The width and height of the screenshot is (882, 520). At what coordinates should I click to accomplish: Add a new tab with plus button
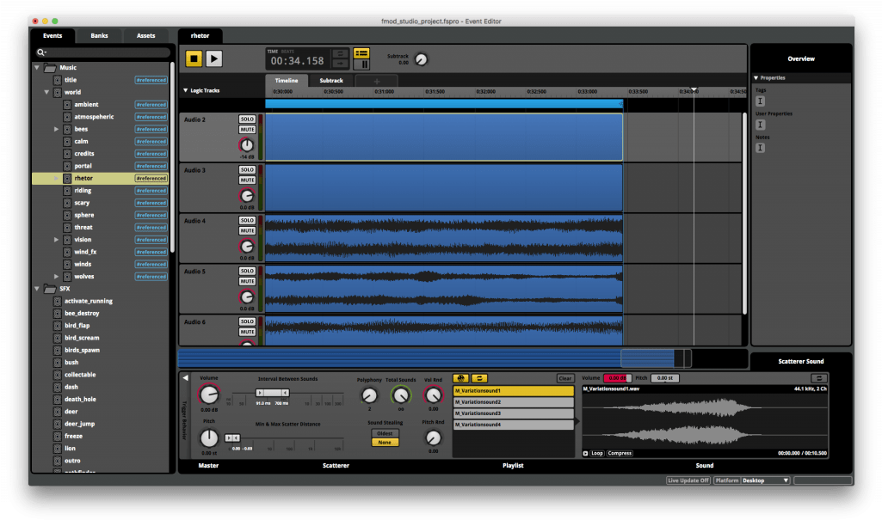point(376,81)
